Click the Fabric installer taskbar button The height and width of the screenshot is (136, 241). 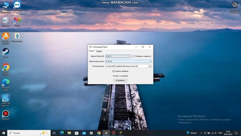106,133
